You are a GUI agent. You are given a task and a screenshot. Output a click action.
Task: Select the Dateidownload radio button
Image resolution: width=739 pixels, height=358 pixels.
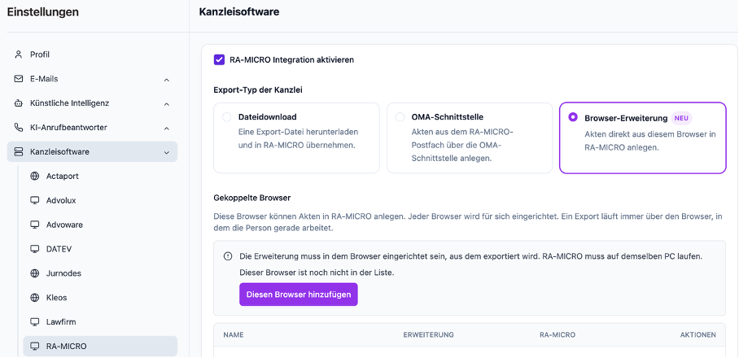(x=227, y=117)
